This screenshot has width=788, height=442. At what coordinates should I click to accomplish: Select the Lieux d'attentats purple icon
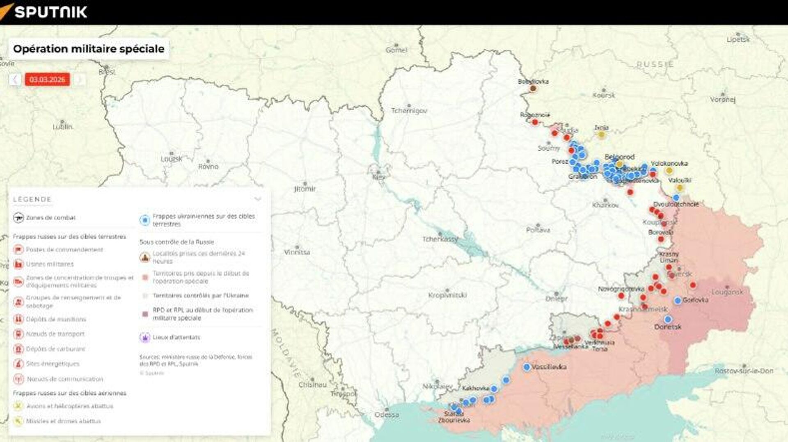coord(144,337)
